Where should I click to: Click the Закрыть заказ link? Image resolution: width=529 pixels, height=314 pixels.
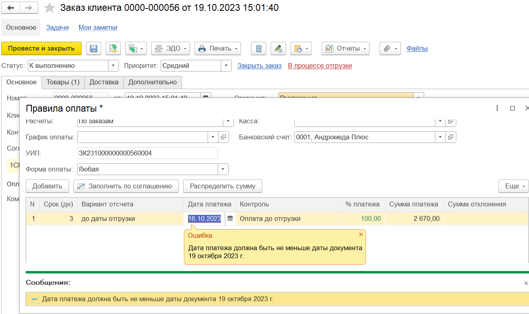point(259,66)
